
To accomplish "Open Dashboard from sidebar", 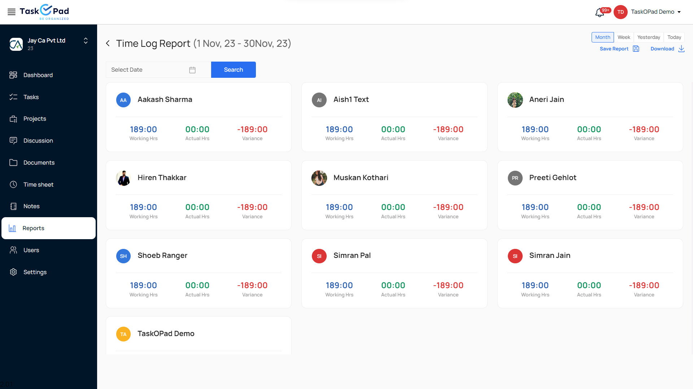I will click(38, 75).
